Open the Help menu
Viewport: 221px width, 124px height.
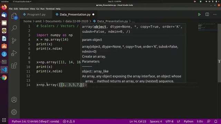58,9
